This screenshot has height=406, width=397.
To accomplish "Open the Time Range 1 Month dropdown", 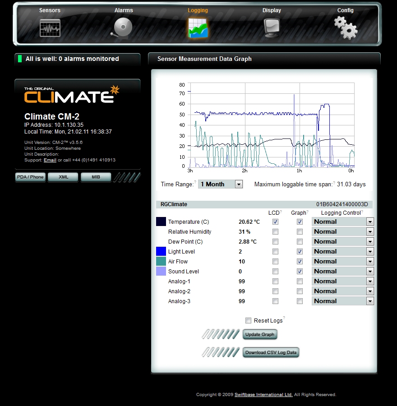I will [x=221, y=184].
